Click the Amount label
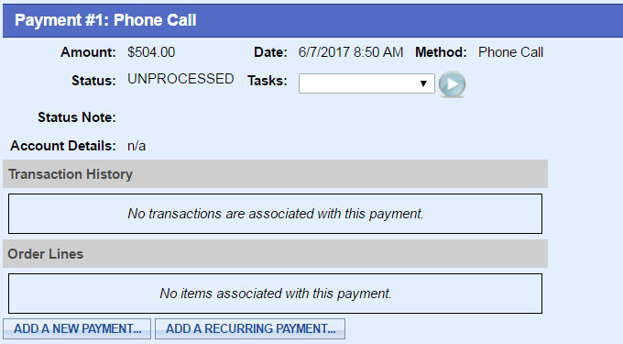This screenshot has width=623, height=344. [x=88, y=52]
